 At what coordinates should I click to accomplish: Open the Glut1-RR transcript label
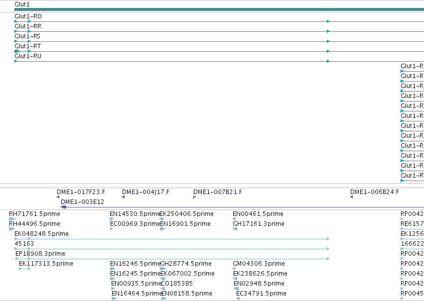(28, 26)
